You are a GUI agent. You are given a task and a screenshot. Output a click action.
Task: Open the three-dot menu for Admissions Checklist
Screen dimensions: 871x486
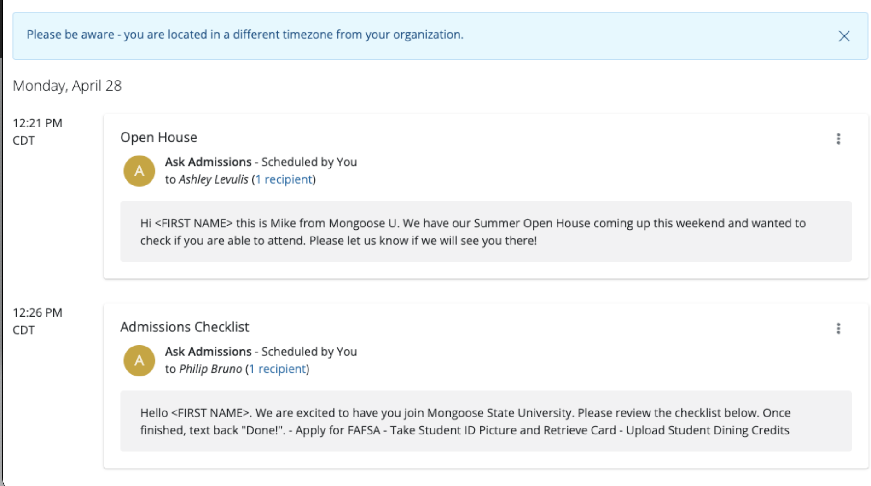pos(838,329)
